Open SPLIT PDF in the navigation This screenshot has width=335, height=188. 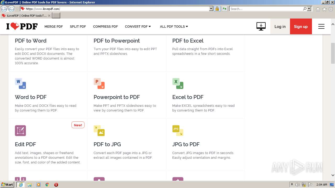pos(78,26)
